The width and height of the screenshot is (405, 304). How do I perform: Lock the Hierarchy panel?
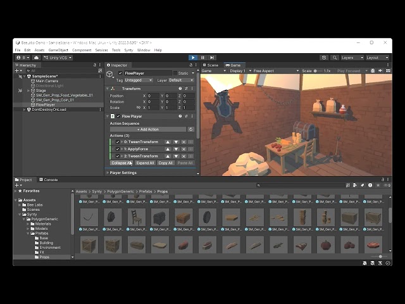coord(95,65)
